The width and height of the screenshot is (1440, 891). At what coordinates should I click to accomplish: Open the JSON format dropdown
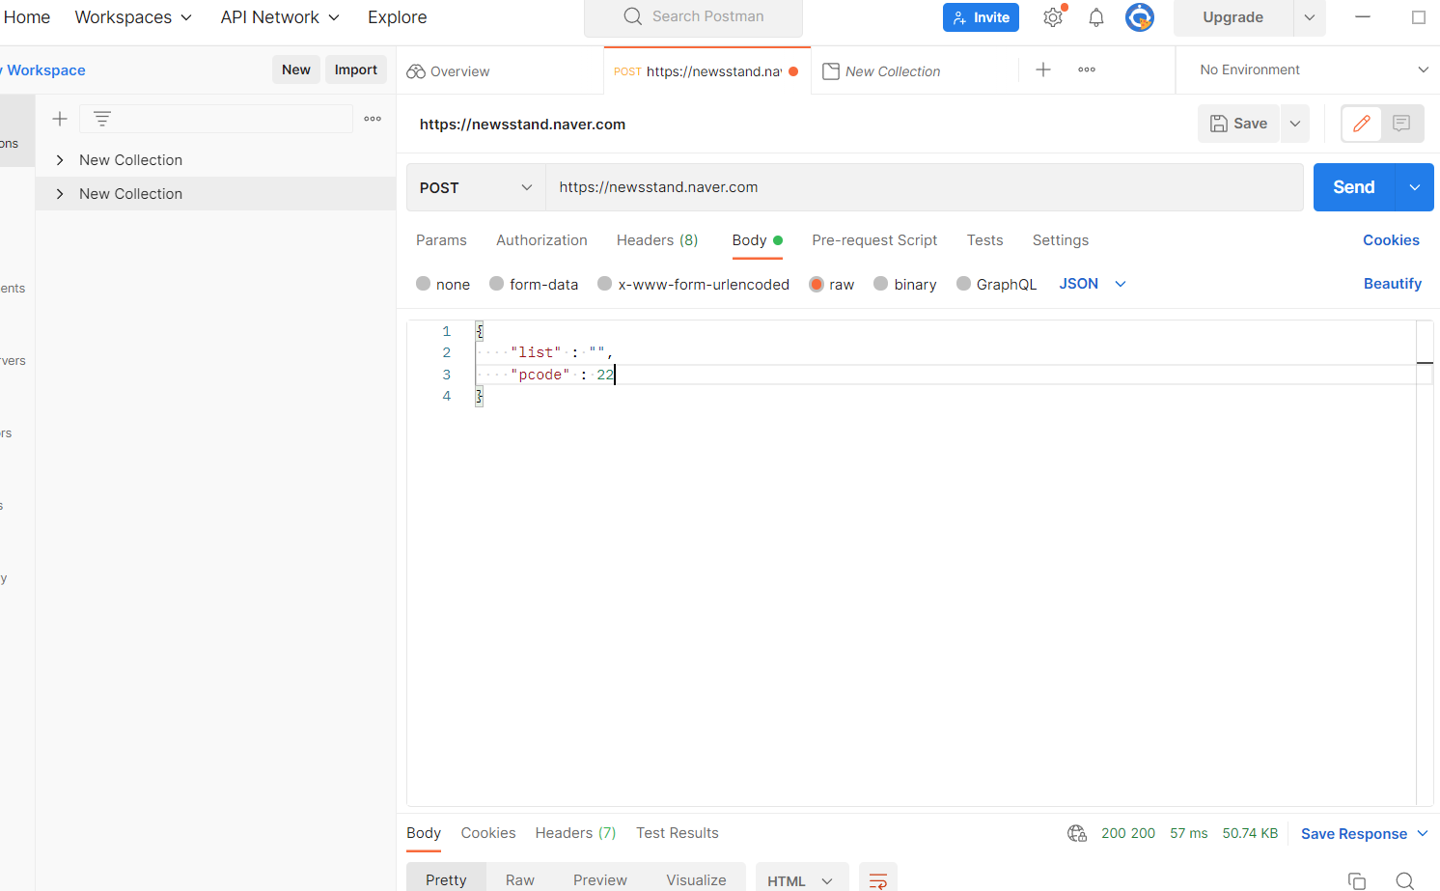click(1093, 284)
